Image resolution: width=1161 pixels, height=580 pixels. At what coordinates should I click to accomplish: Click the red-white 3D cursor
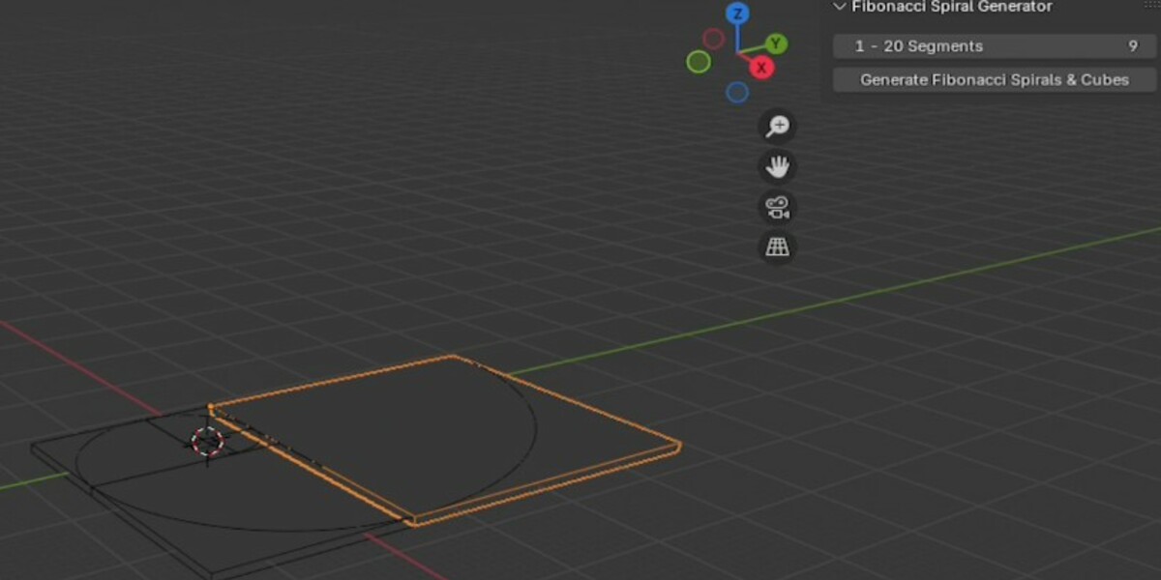207,442
